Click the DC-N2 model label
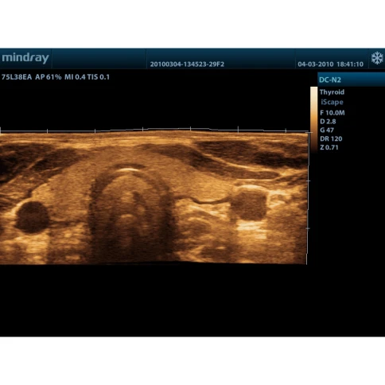The height and width of the screenshot is (385, 385). (330, 80)
